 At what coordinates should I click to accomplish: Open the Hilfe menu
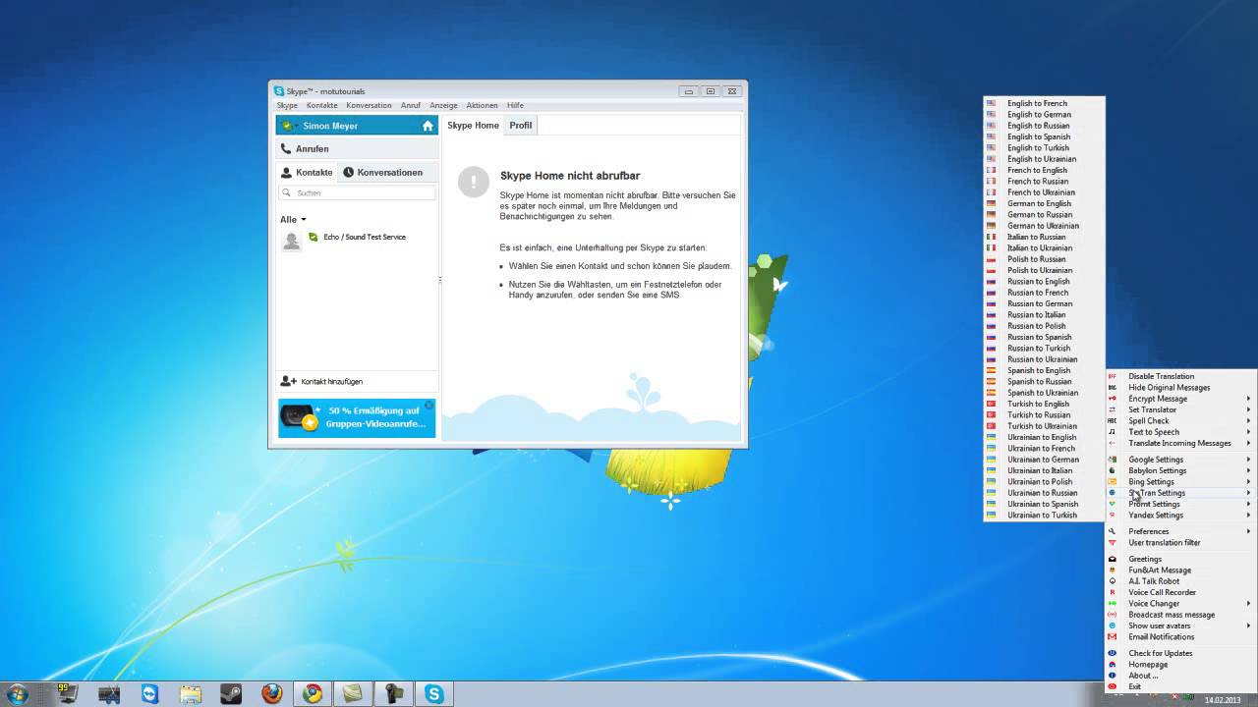tap(515, 105)
